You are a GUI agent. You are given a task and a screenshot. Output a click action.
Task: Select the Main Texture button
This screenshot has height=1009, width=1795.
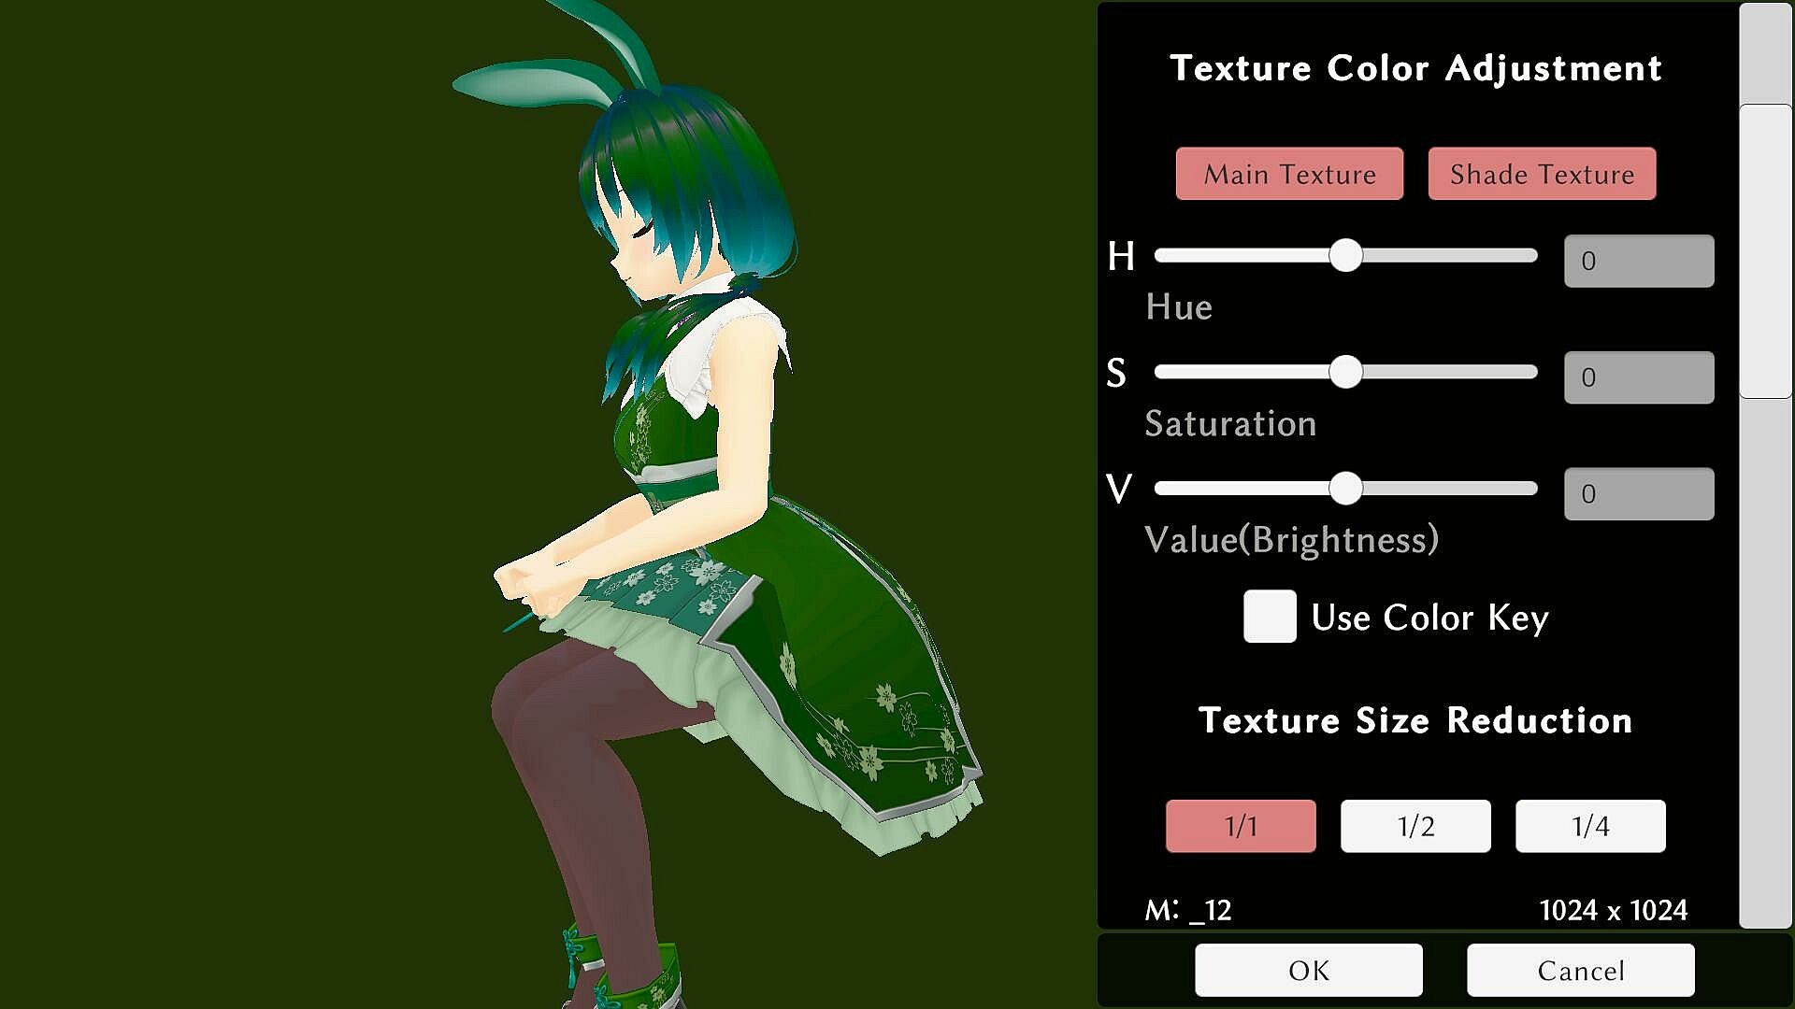1289,174
